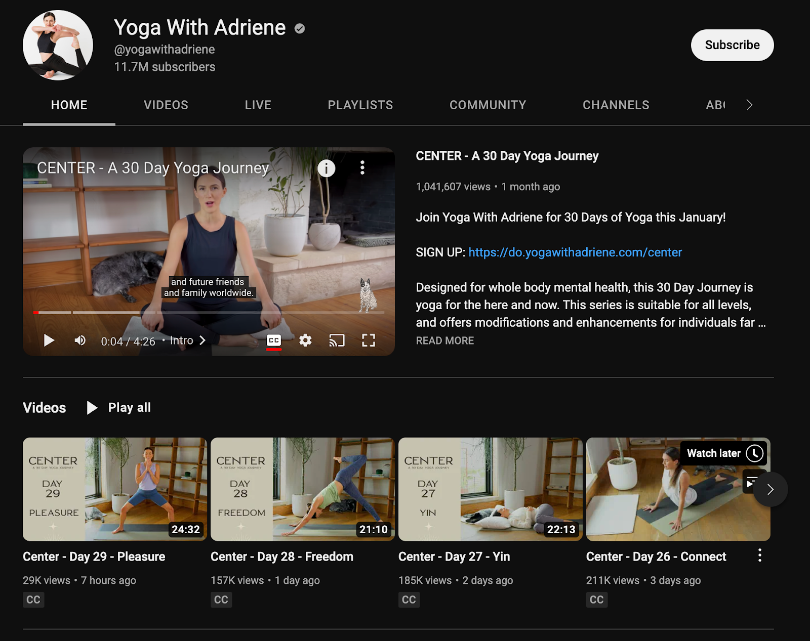
Task: Toggle closed captions CC in player
Action: point(274,340)
